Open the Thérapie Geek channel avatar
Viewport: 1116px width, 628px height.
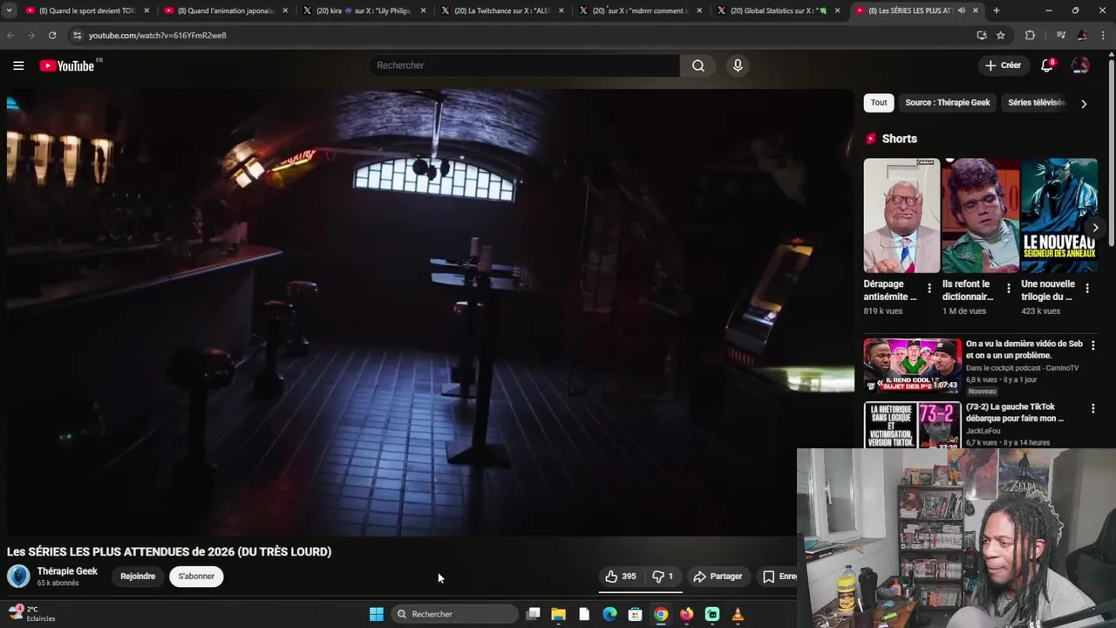coord(18,576)
